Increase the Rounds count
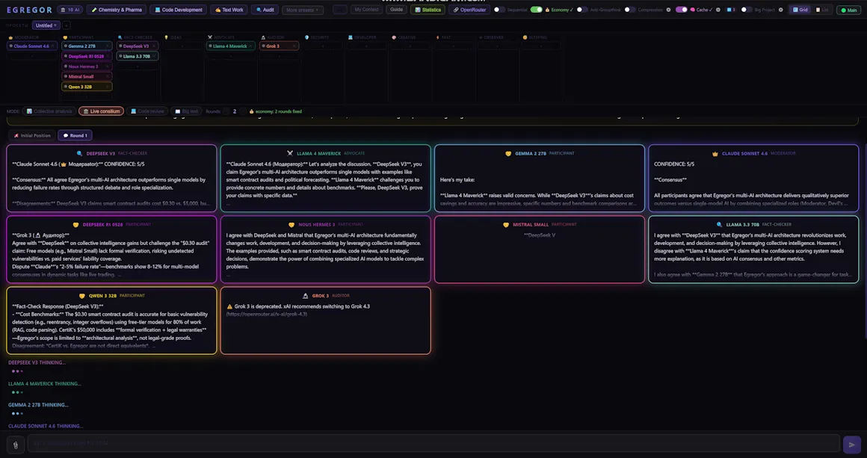Image resolution: width=867 pixels, height=458 pixels. click(243, 111)
